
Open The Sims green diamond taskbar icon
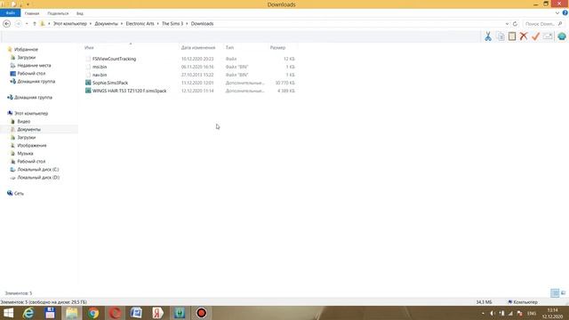(180, 313)
